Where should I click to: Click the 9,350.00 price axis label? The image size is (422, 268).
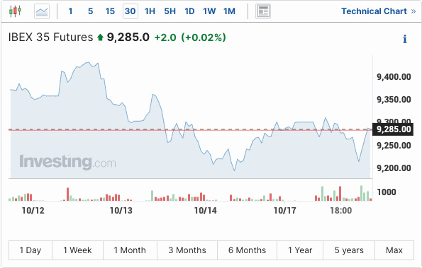394,100
